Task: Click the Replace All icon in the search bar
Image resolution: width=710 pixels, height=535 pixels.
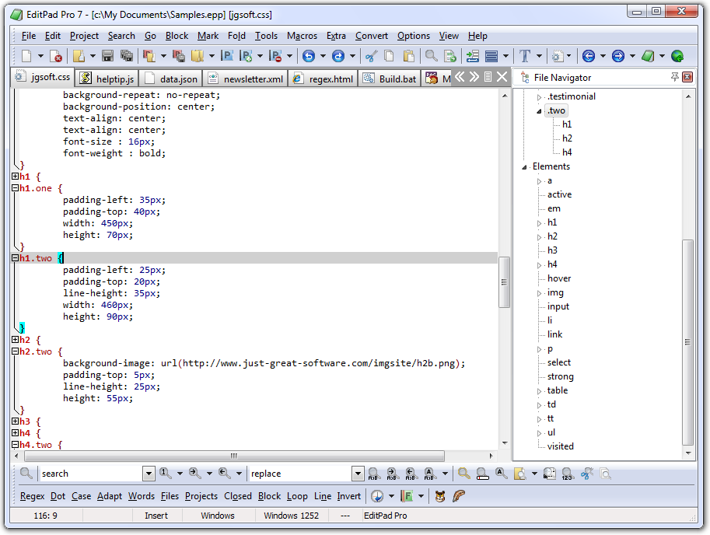Action: tap(429, 474)
